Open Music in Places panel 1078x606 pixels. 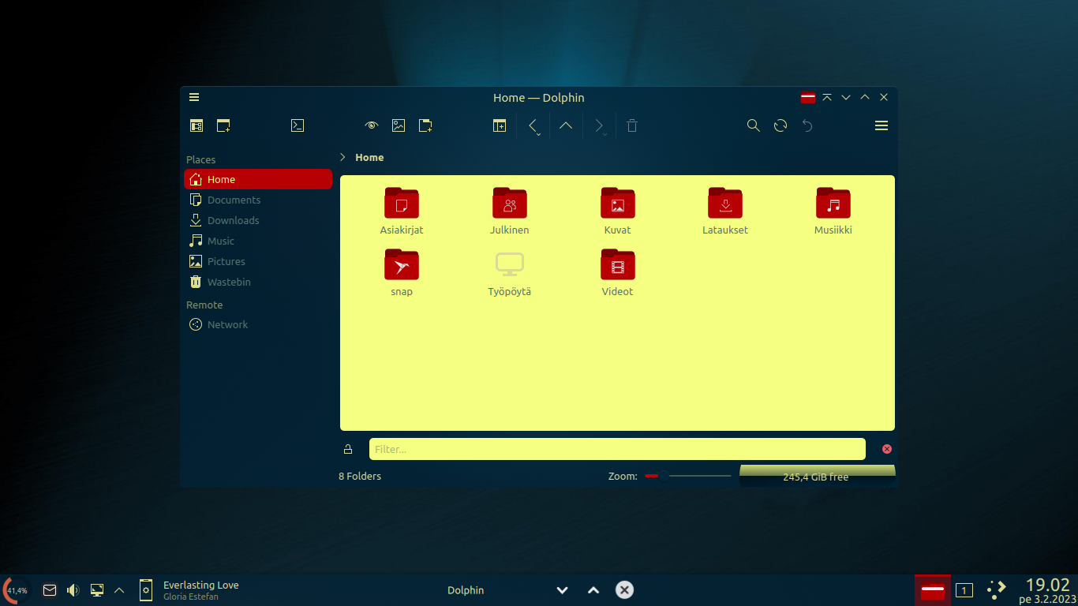pos(258,241)
